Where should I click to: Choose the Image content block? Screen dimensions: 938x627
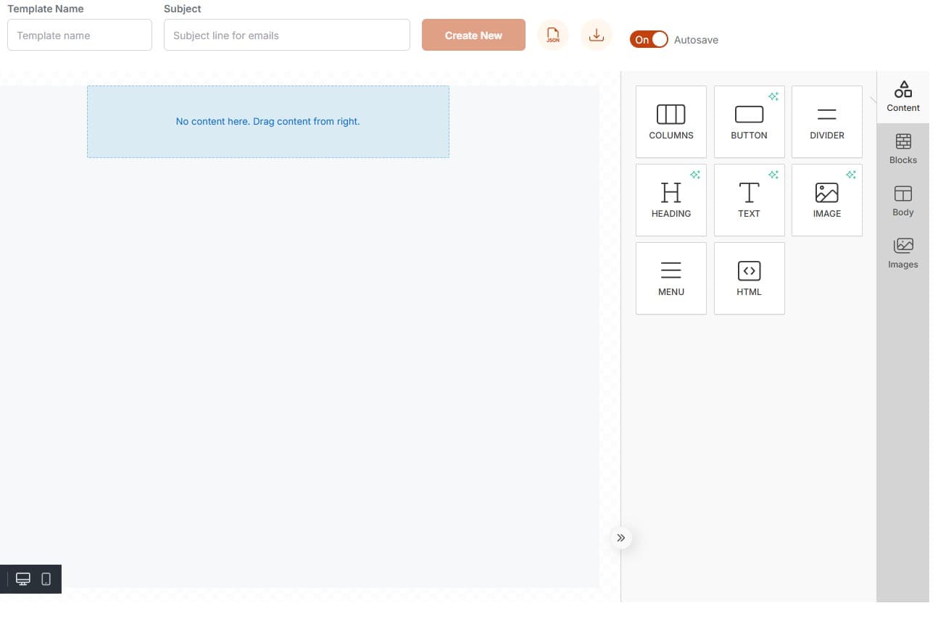coord(826,200)
